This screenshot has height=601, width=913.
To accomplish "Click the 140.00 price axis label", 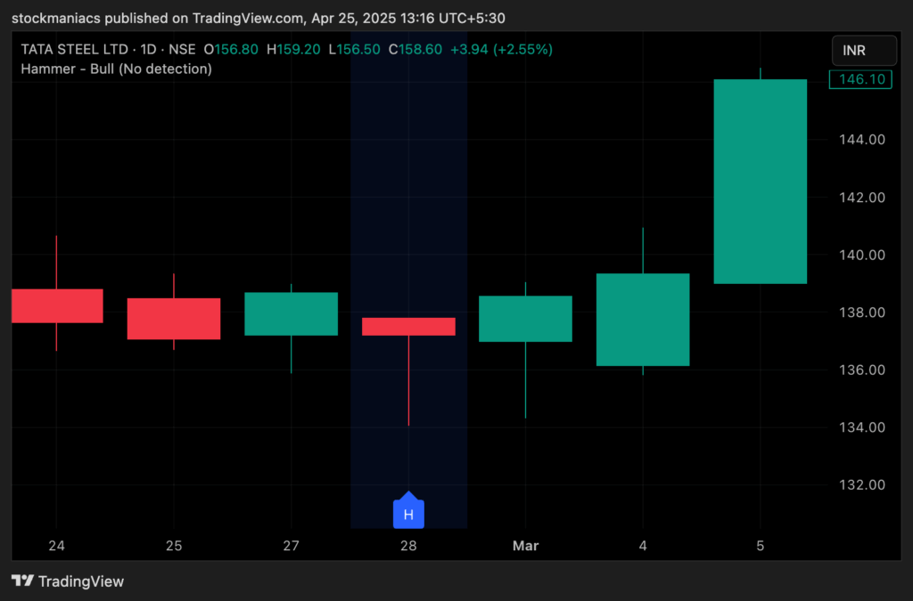I will pyautogui.click(x=862, y=255).
